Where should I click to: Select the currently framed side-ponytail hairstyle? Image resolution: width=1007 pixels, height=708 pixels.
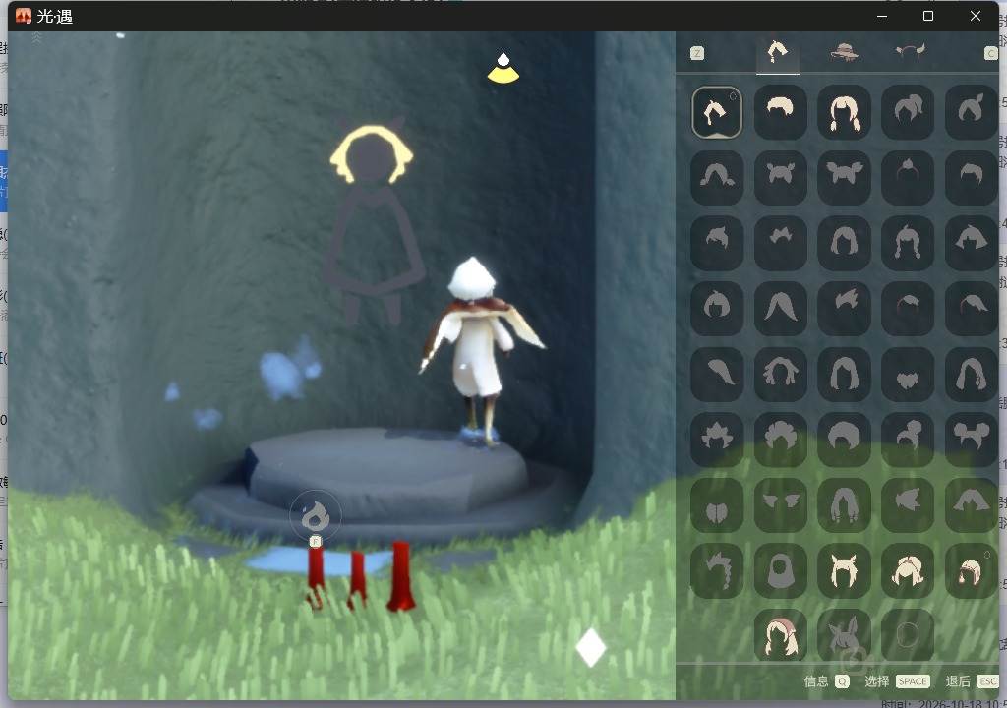pos(717,112)
